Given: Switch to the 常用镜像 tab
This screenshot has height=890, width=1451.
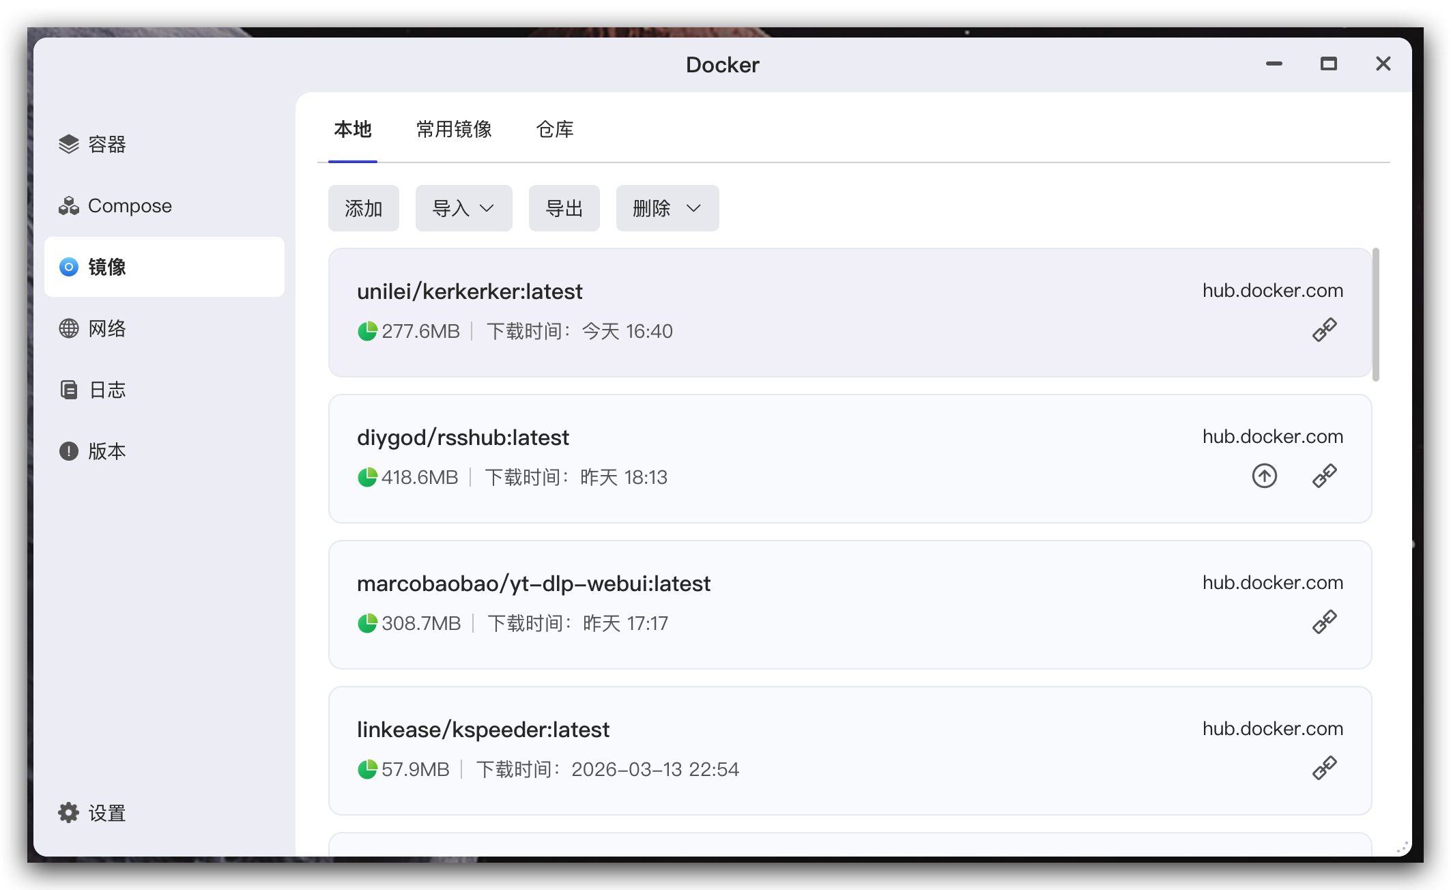Looking at the screenshot, I should (x=454, y=129).
